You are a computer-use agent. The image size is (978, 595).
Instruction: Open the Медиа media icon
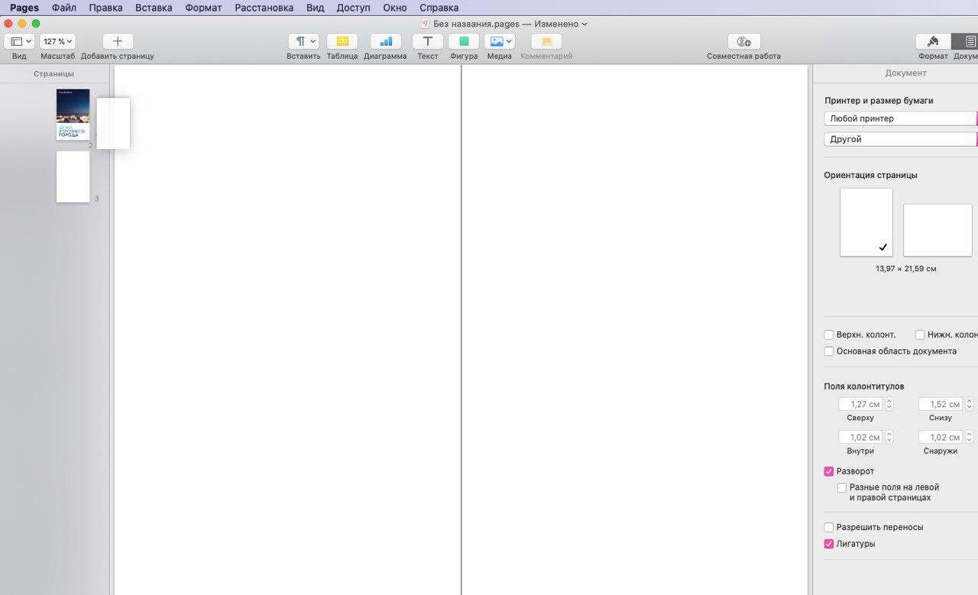(x=500, y=41)
